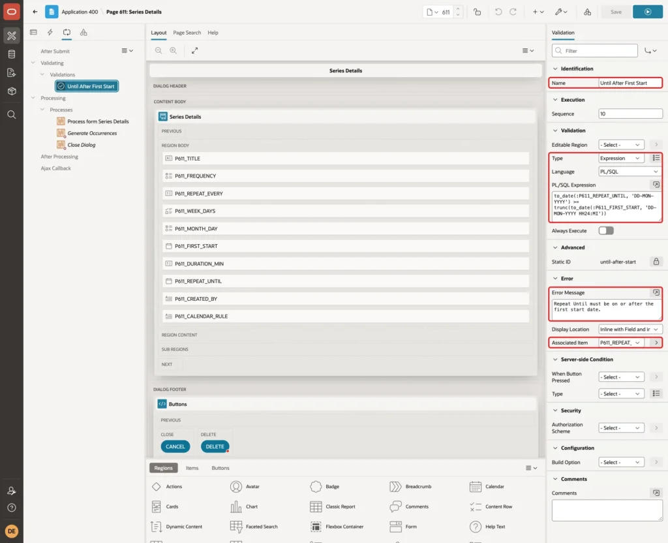Open the Create plus dropdown menu
668x543 pixels.
coord(538,12)
